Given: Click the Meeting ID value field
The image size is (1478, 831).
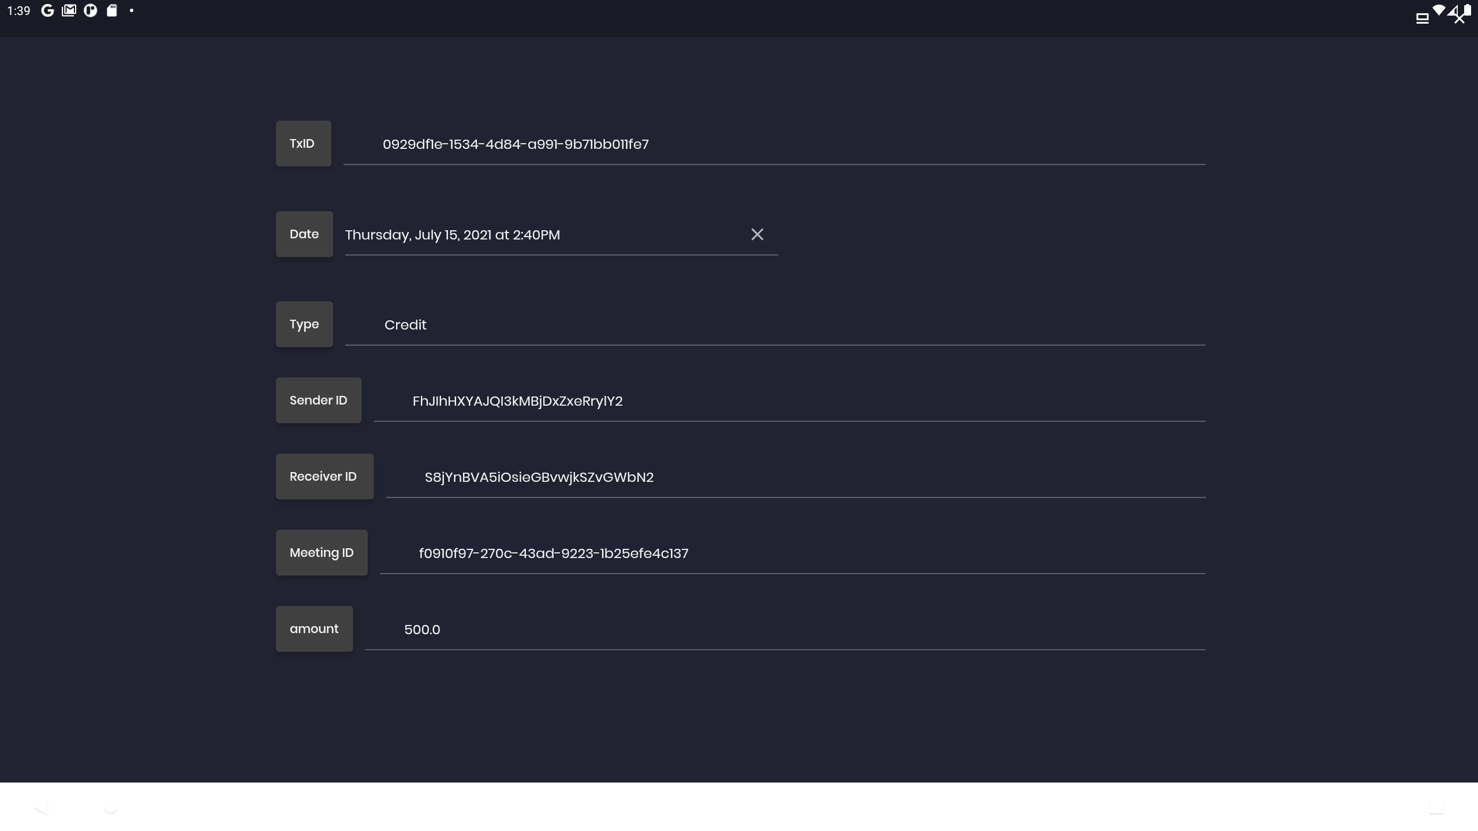Looking at the screenshot, I should pyautogui.click(x=791, y=553).
